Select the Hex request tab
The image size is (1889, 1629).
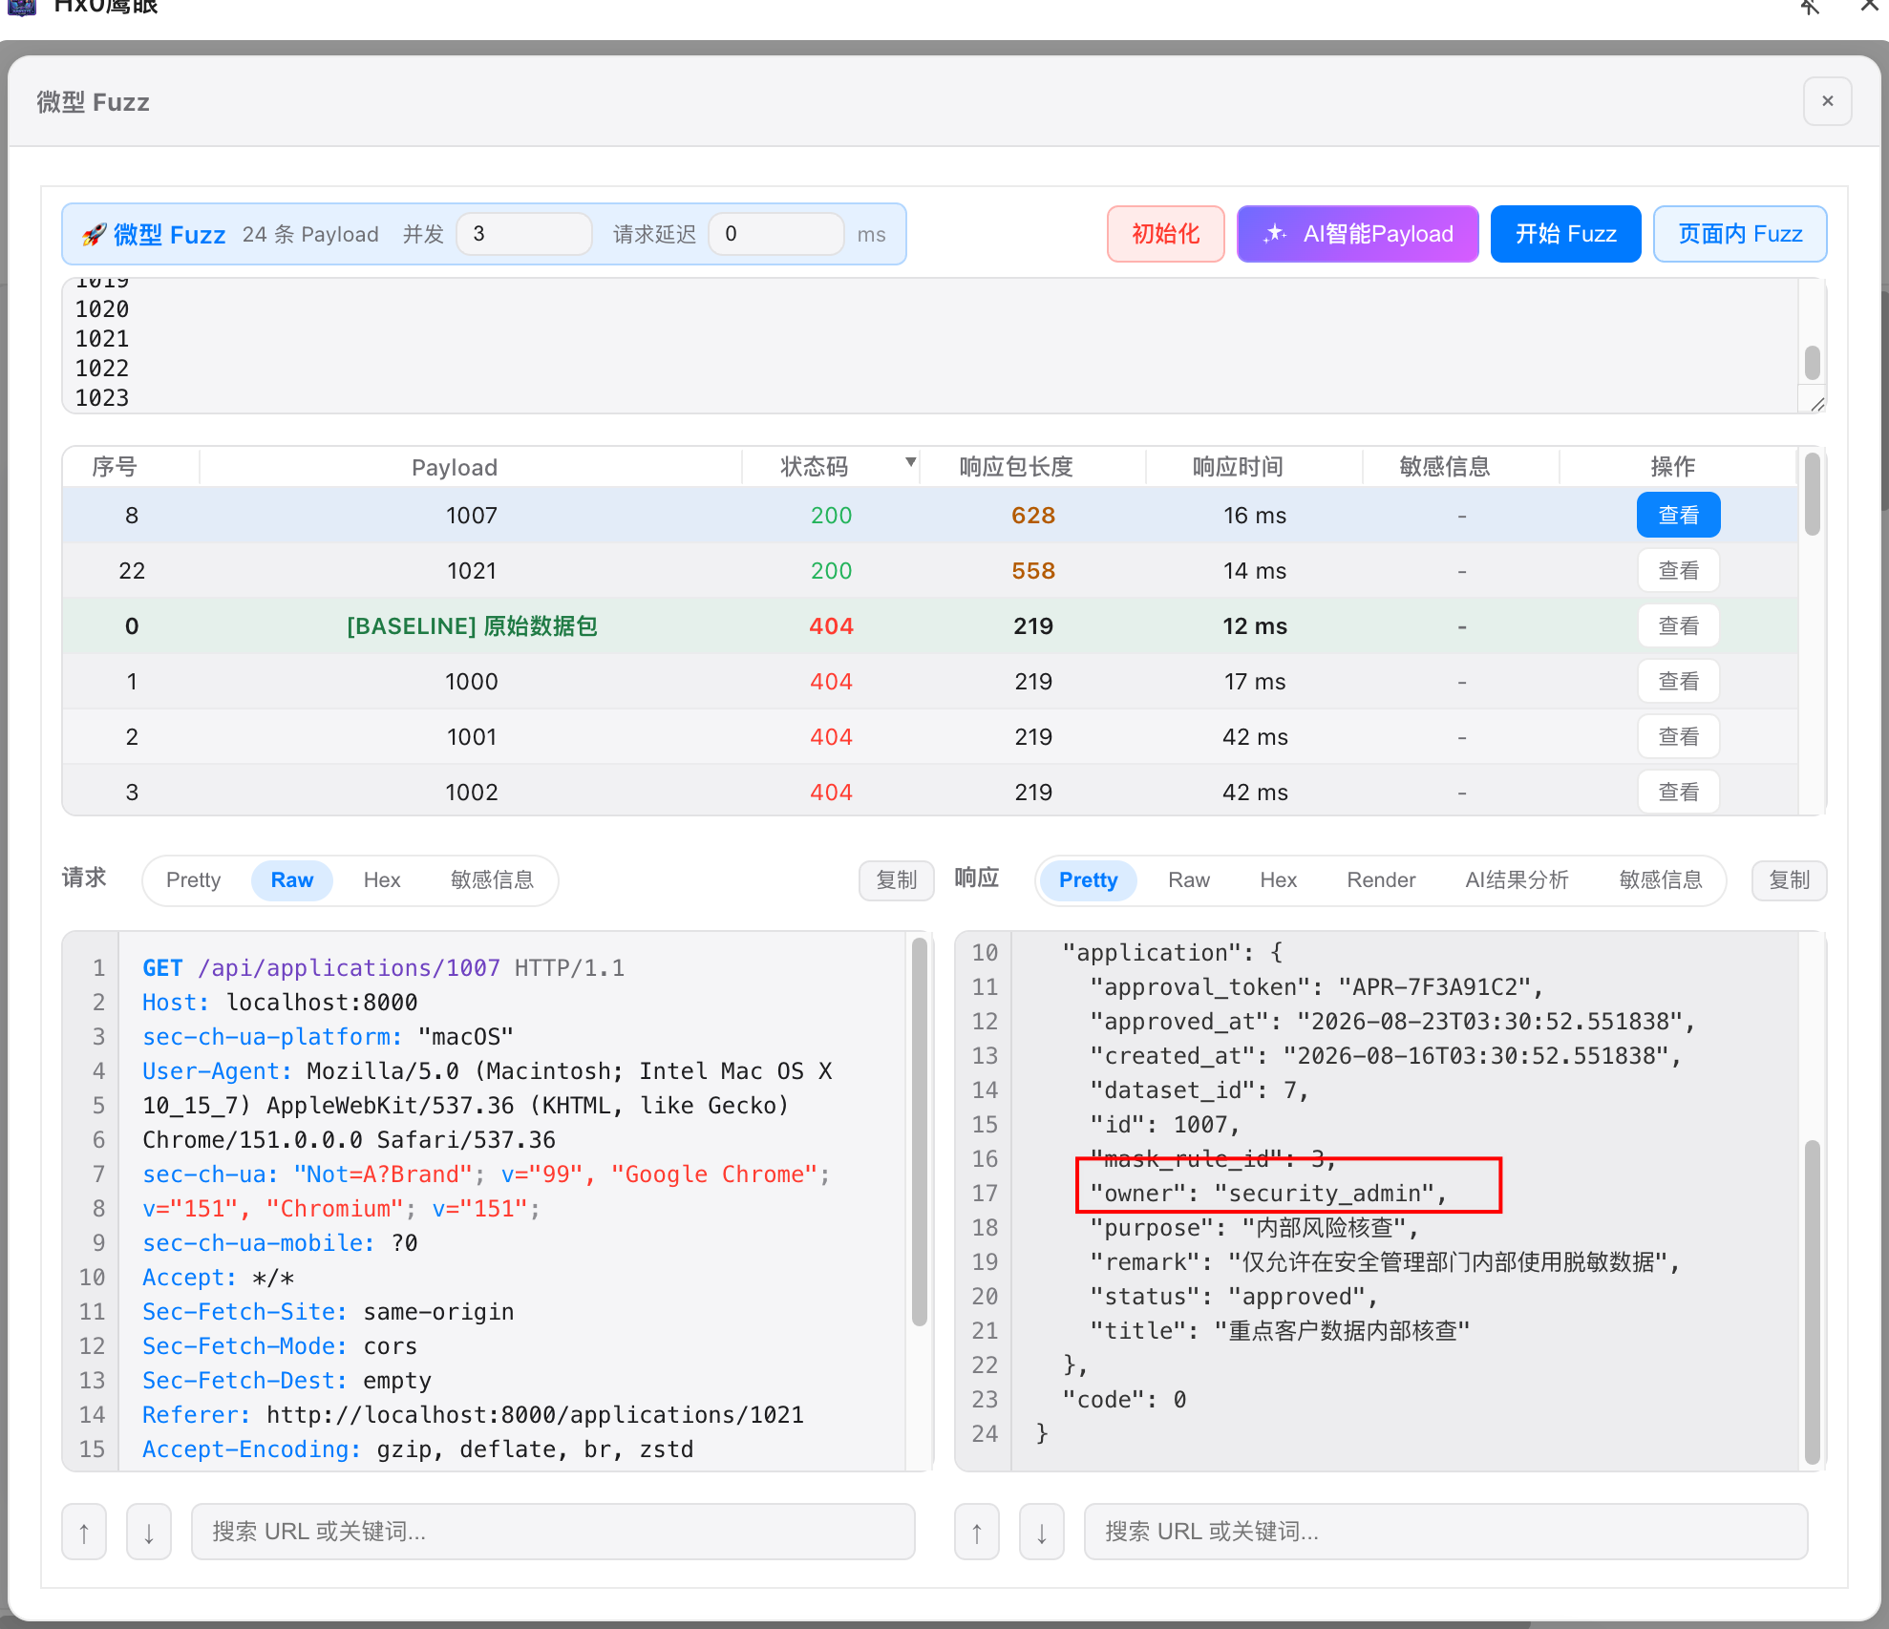[381, 879]
